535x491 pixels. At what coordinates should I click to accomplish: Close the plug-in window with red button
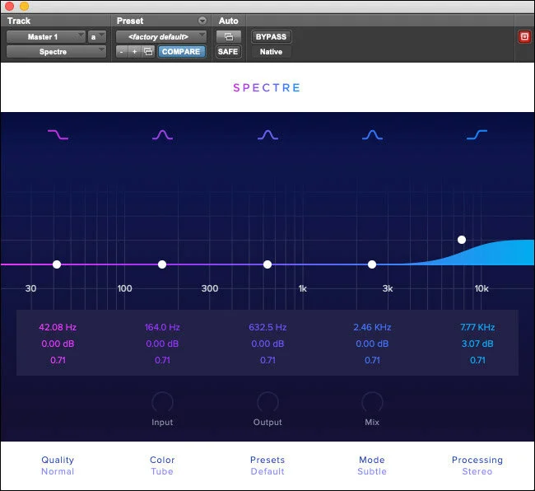[9, 6]
